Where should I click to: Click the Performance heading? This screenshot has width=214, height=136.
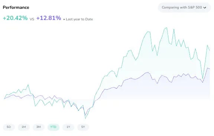pyautogui.click(x=16, y=7)
